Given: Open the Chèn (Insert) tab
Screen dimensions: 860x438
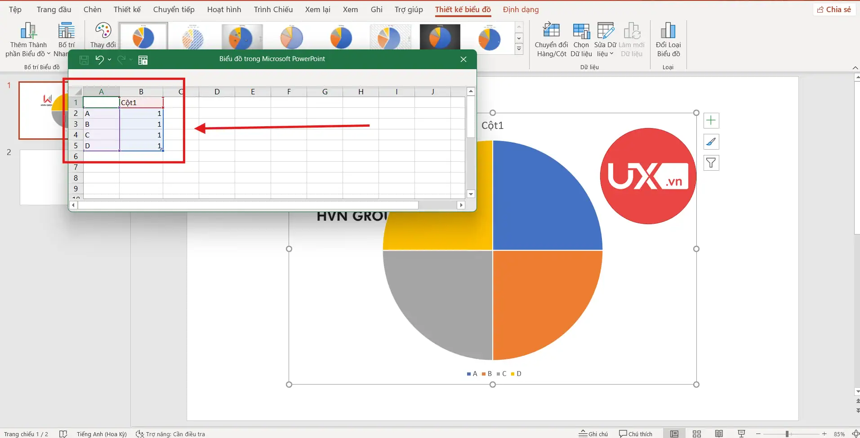Looking at the screenshot, I should tap(92, 9).
